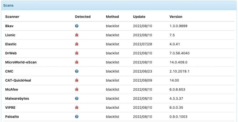The height and width of the screenshot is (122, 238).
Task: Click the question mark icon for Bkav
Action: click(x=77, y=26)
